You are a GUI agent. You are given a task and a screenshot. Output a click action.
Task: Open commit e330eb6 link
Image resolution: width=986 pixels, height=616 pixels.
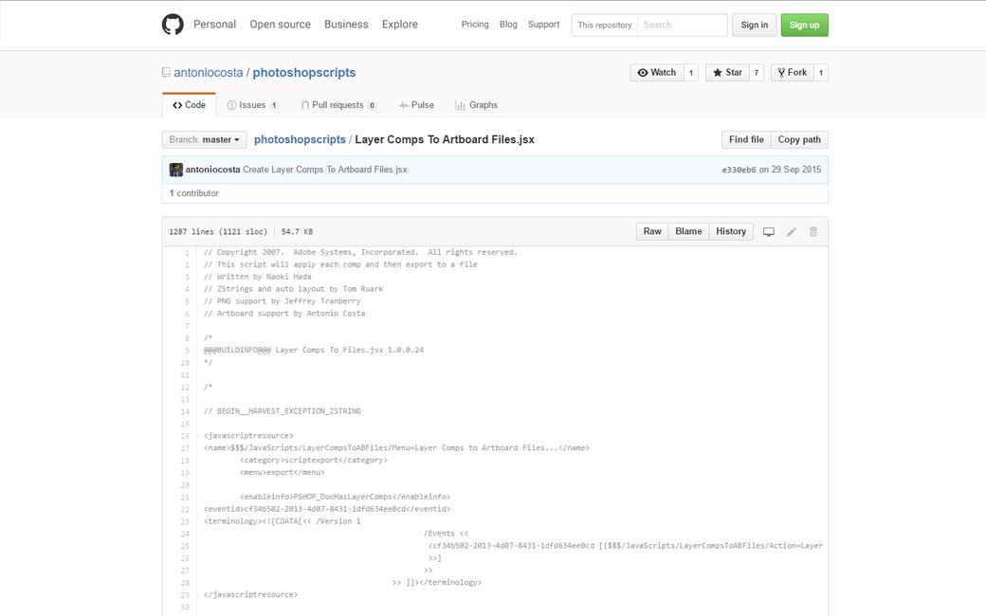click(739, 171)
